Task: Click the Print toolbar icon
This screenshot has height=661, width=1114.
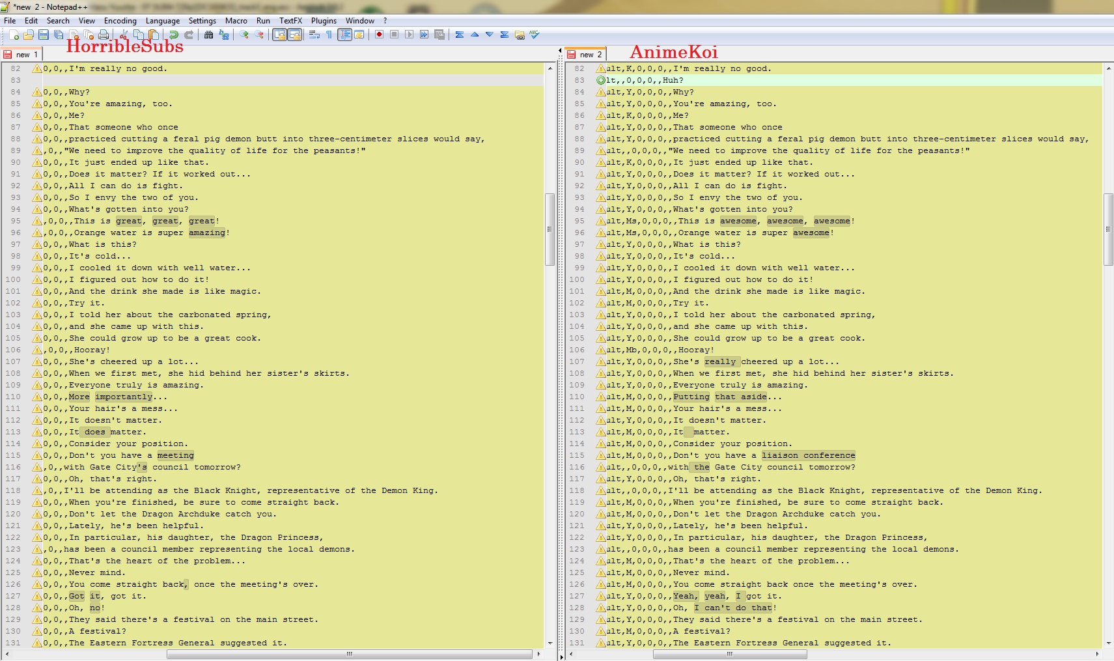Action: [104, 35]
